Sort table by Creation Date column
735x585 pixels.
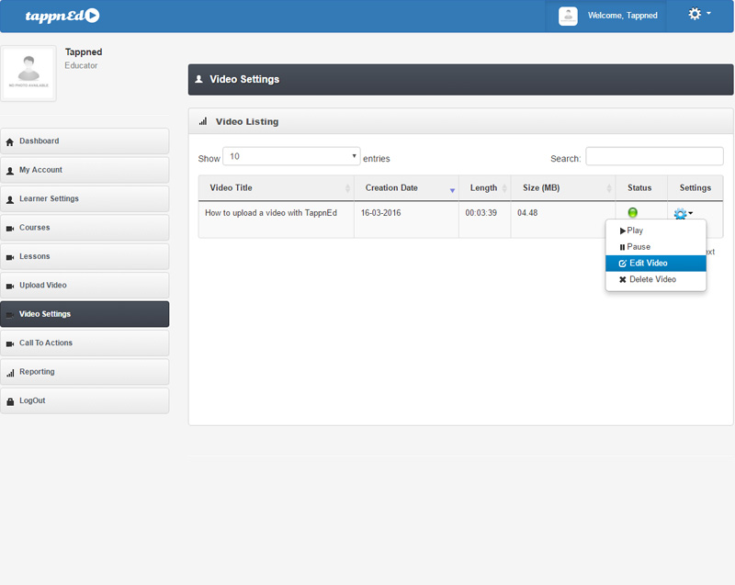[391, 187]
